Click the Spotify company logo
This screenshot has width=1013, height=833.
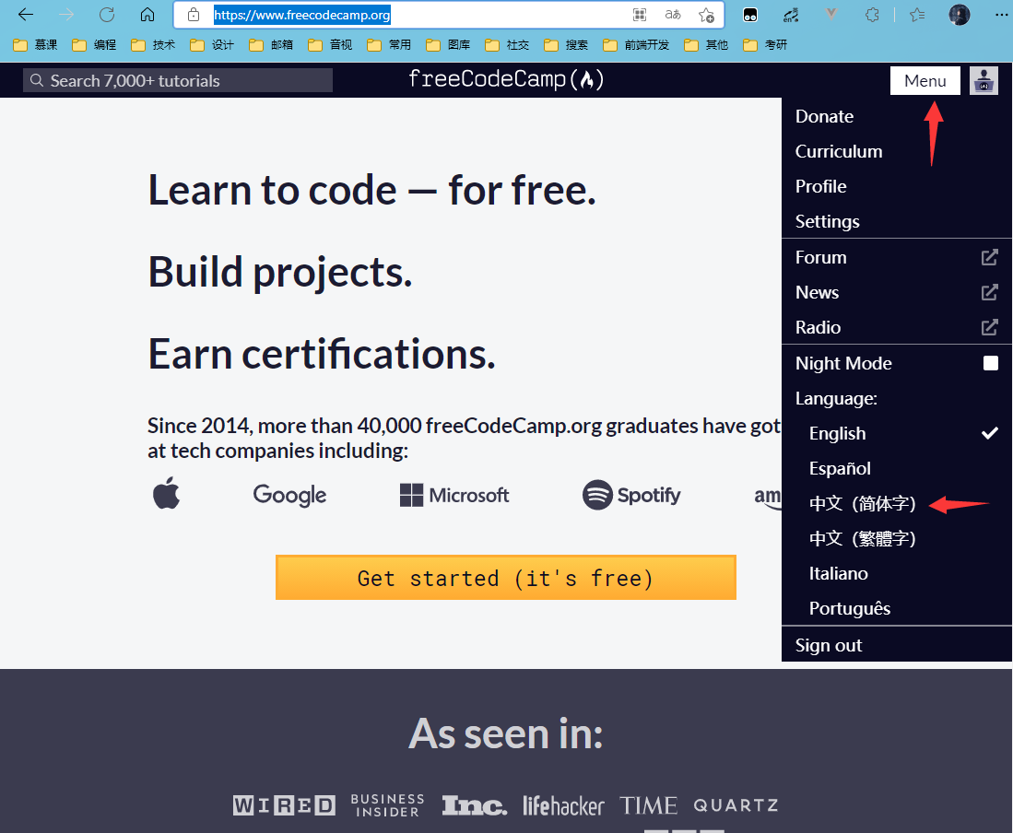tap(631, 495)
